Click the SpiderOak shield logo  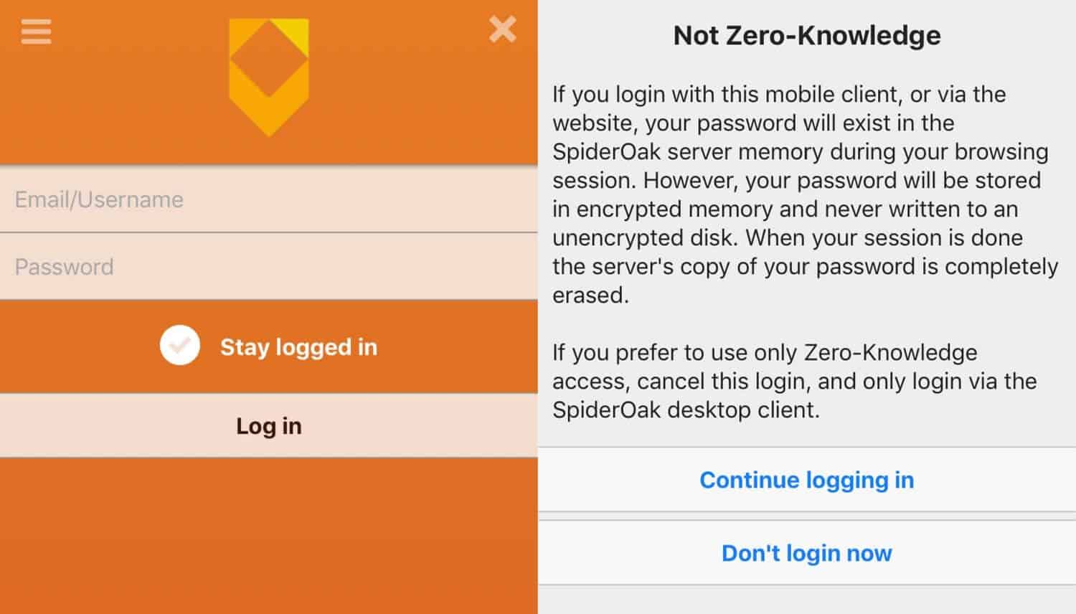tap(269, 77)
